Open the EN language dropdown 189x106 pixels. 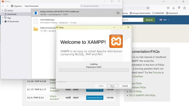click(x=167, y=20)
